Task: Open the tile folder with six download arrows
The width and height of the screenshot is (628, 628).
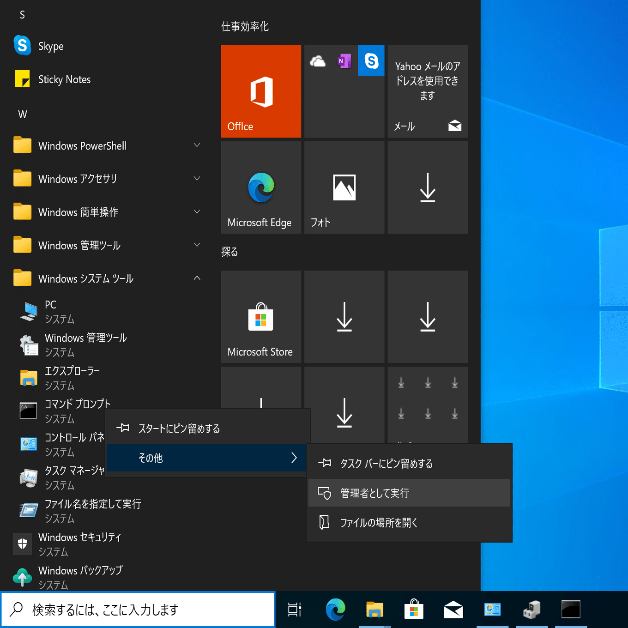Action: [428, 405]
